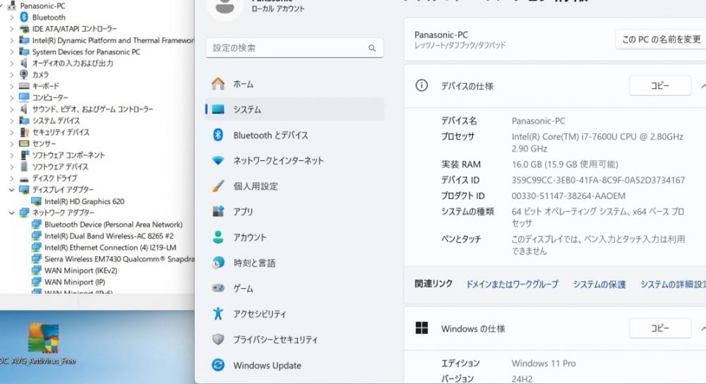Click the ソフトウェア コンポーネント icon
The height and width of the screenshot is (384, 706).
[x=24, y=155]
